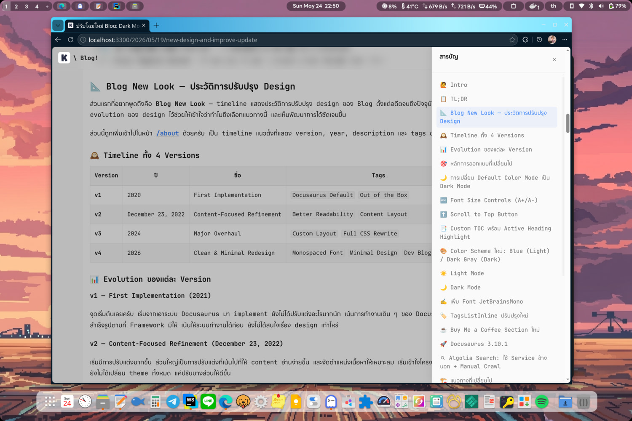This screenshot has height=421, width=632.
Task: Open the Docker whale indicator in top bar
Action: [x=534, y=6]
